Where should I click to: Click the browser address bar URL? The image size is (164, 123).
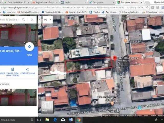(73, 7)
